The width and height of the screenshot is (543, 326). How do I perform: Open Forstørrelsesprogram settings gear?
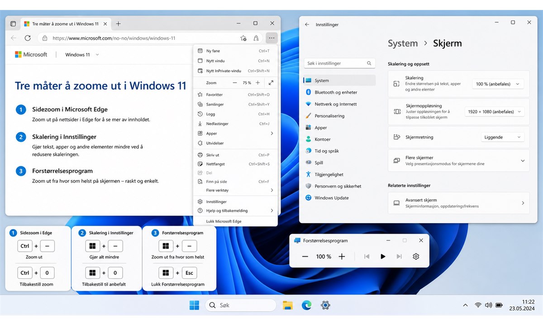[416, 257]
